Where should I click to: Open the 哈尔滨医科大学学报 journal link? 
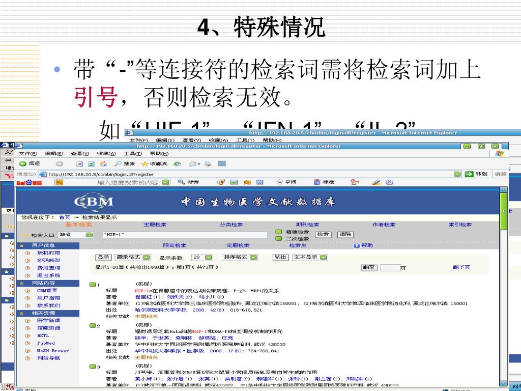161,310
